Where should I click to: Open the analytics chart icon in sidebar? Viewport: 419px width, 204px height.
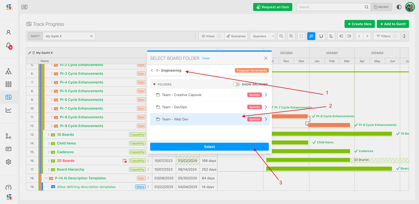tap(8, 110)
